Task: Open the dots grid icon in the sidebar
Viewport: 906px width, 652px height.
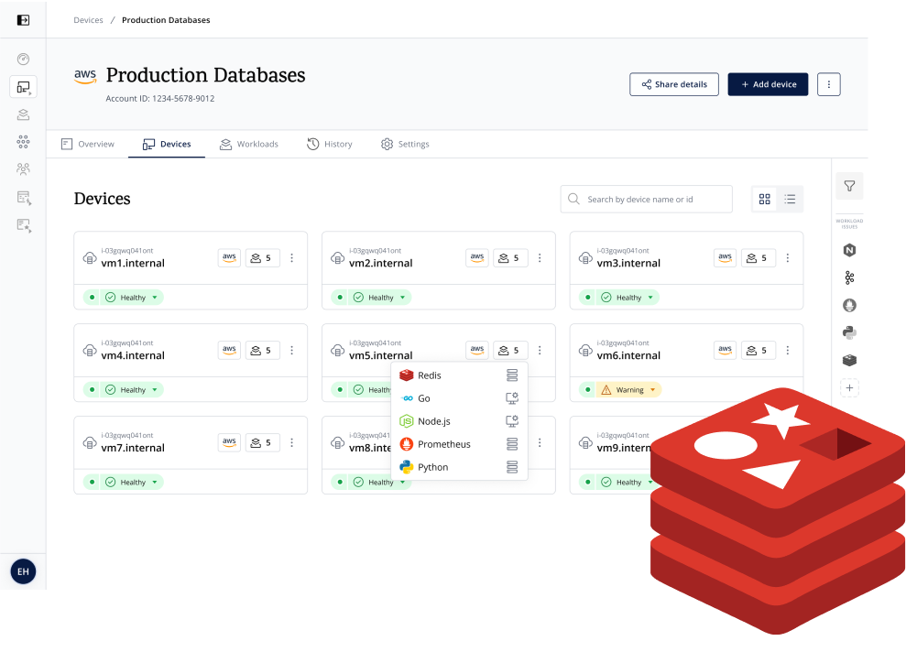Action: [x=23, y=142]
